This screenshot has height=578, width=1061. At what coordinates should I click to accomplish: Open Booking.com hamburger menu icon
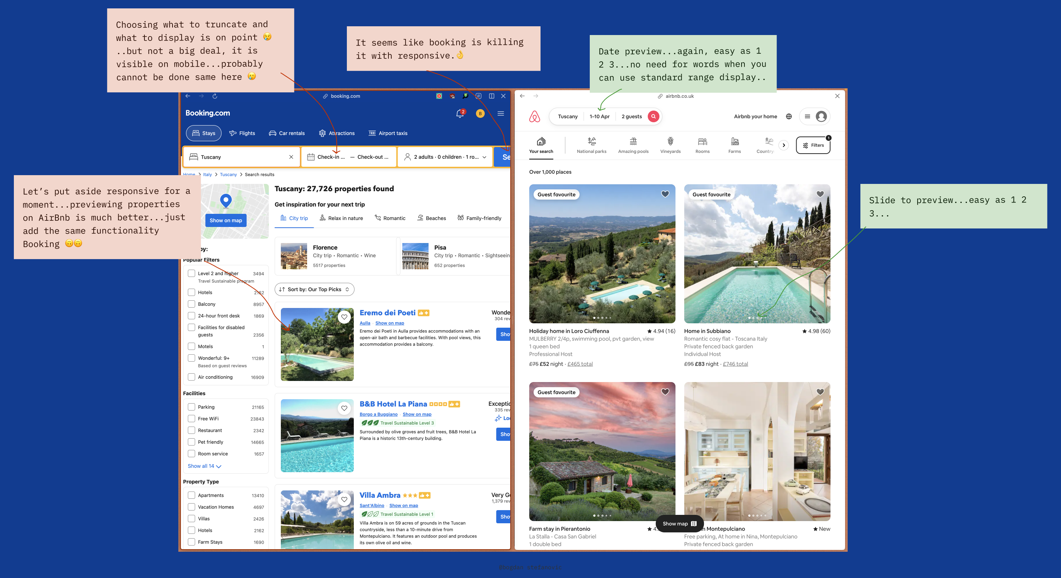(501, 114)
